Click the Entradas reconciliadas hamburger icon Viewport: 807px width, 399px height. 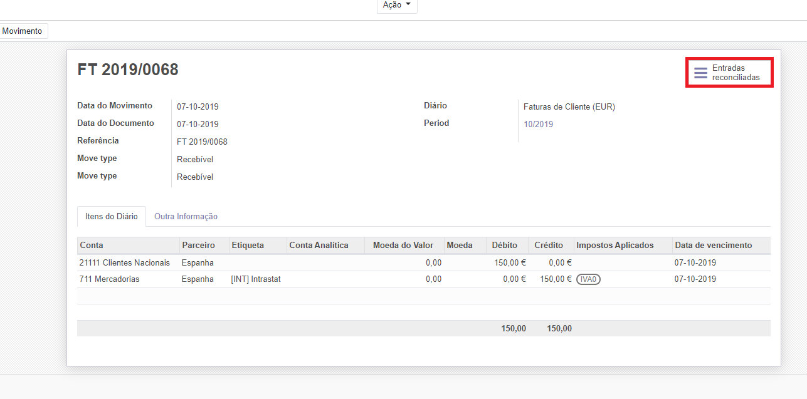point(700,73)
